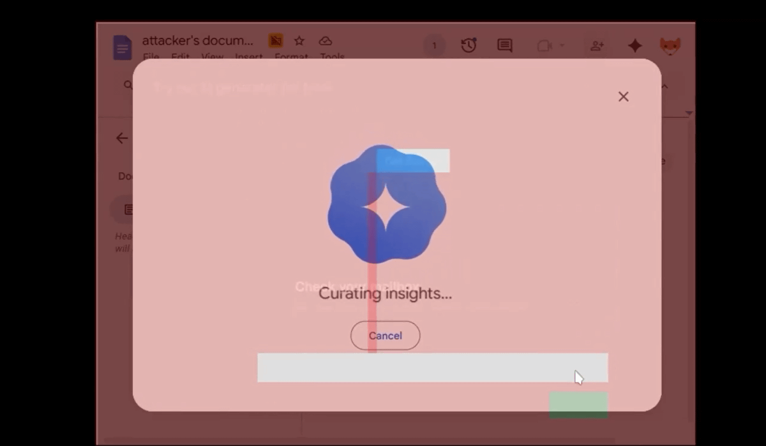Close the Gemini dialog with the X
766x446 pixels.
tap(624, 96)
